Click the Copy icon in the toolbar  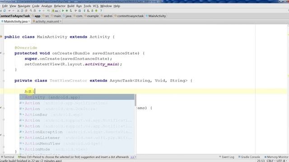click(22, 11)
